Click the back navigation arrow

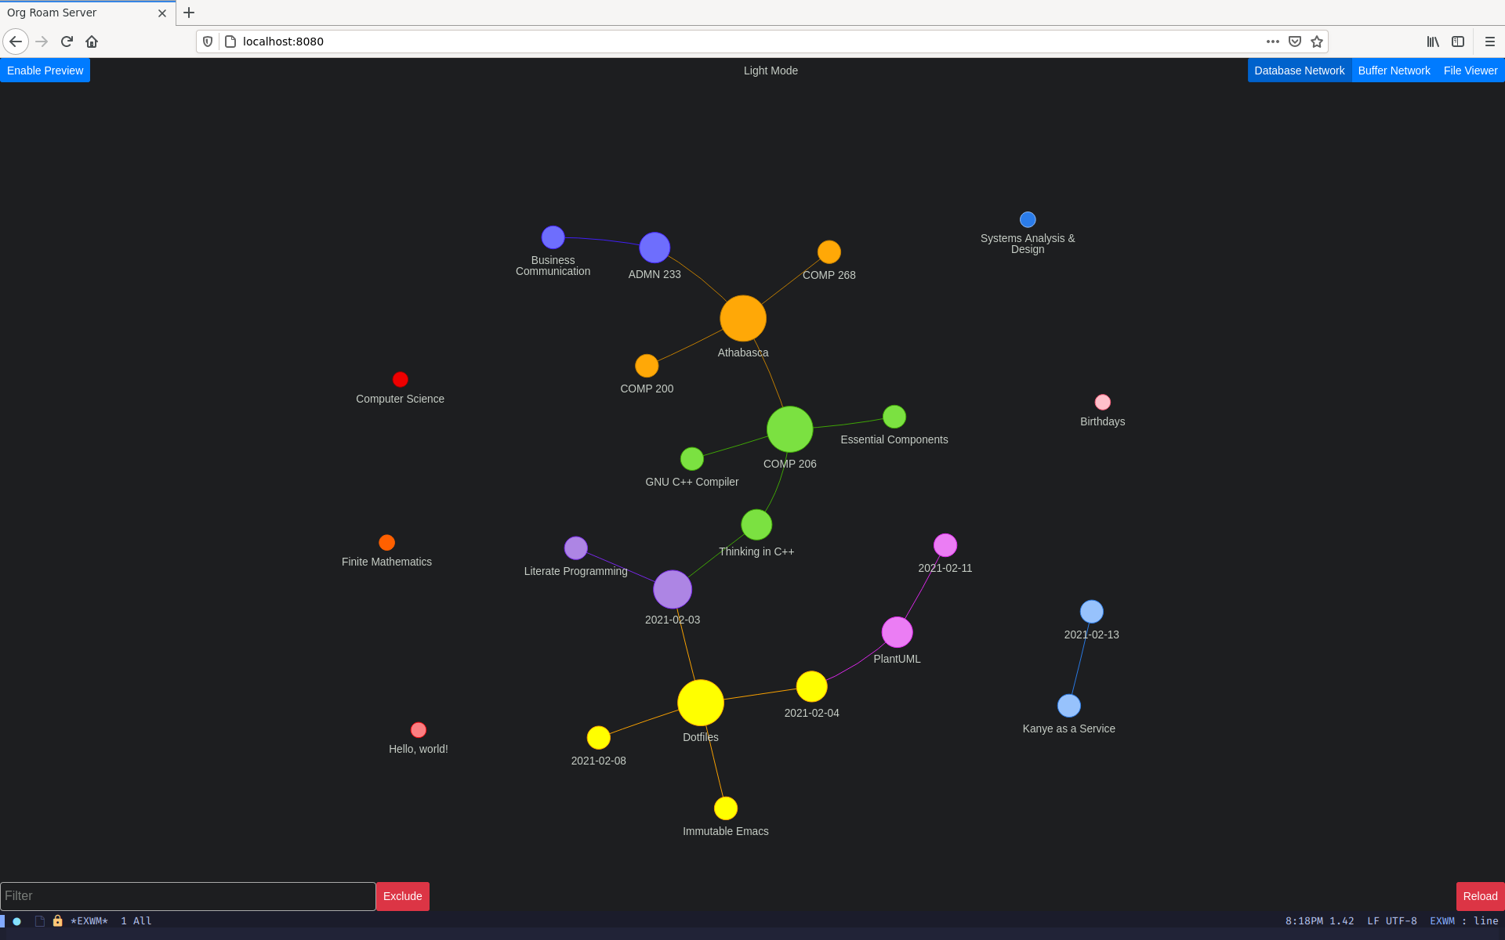coord(15,42)
